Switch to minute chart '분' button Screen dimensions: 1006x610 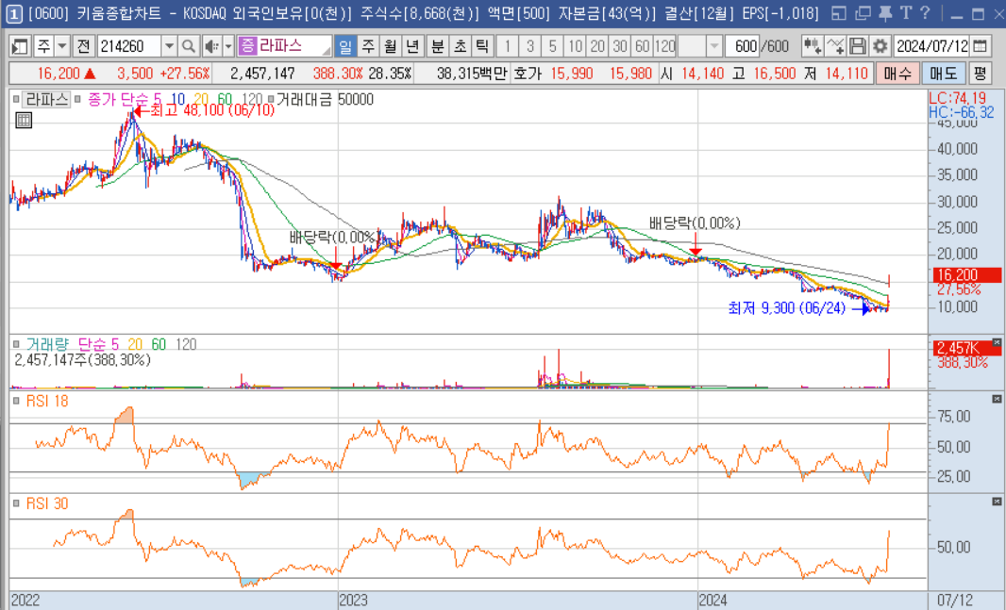438,46
